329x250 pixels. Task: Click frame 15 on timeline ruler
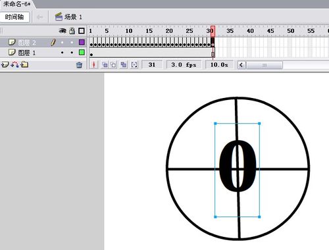pyautogui.click(x=149, y=31)
